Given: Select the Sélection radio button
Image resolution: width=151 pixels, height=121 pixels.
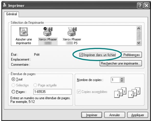Looking at the screenshot, I should pos(13,85).
